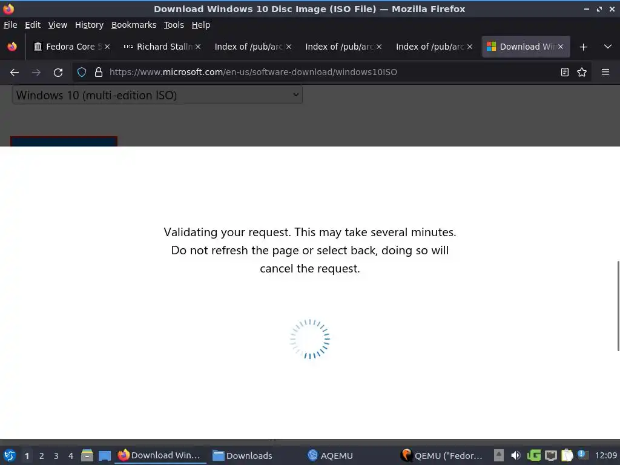This screenshot has width=620, height=465.
Task: View site security padlock details
Action: click(x=99, y=72)
